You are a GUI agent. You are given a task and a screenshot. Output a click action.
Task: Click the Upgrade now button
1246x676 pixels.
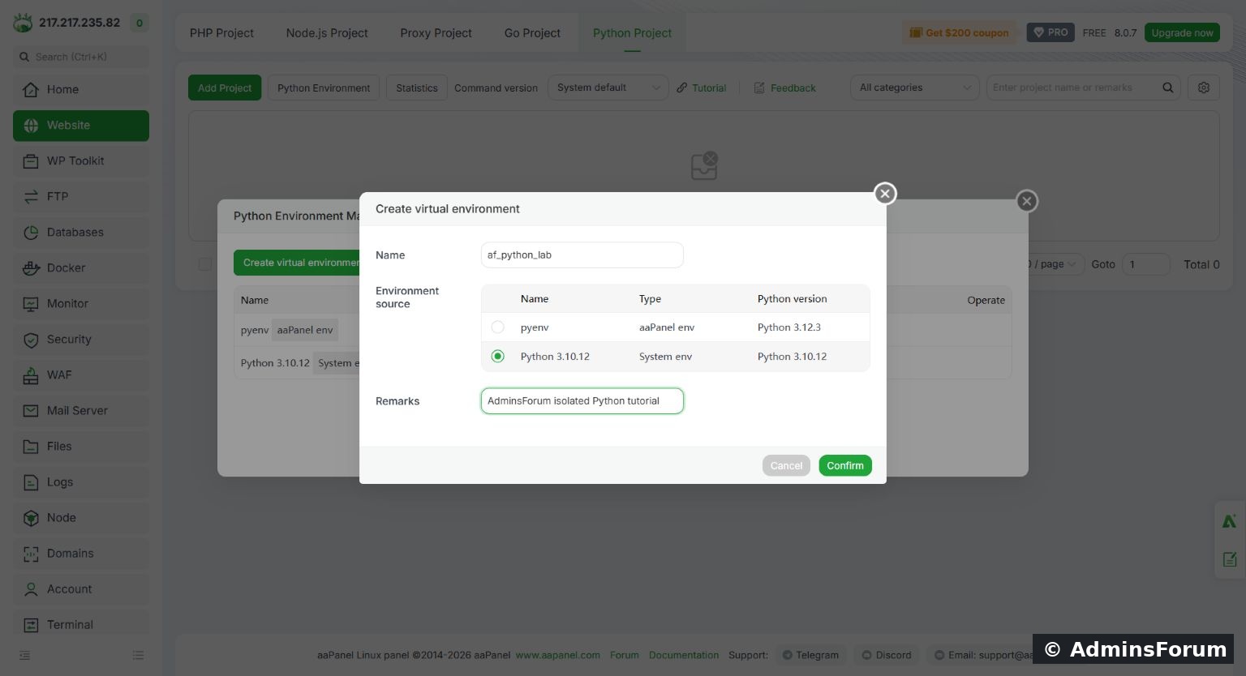(1182, 32)
